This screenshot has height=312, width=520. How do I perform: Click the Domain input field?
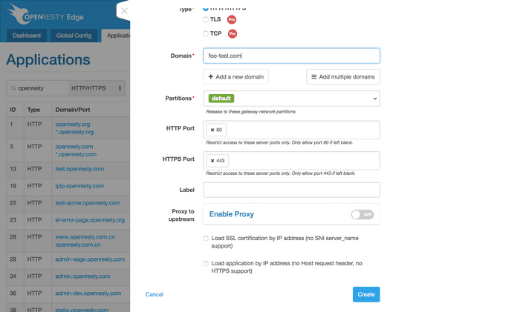[x=291, y=56]
